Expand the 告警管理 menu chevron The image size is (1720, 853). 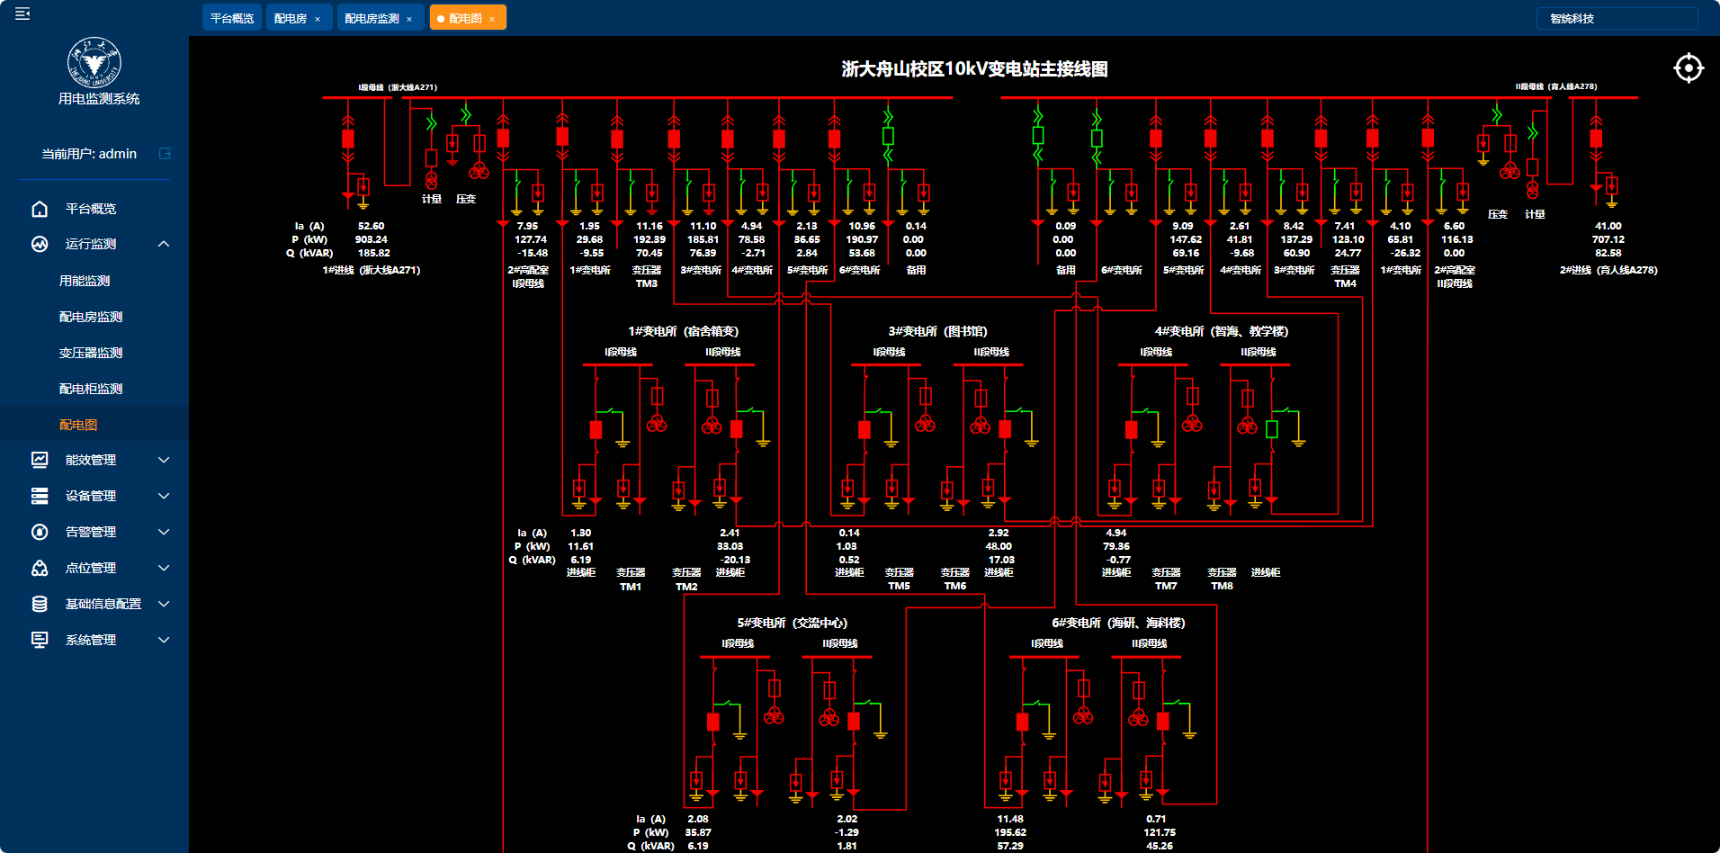[164, 532]
